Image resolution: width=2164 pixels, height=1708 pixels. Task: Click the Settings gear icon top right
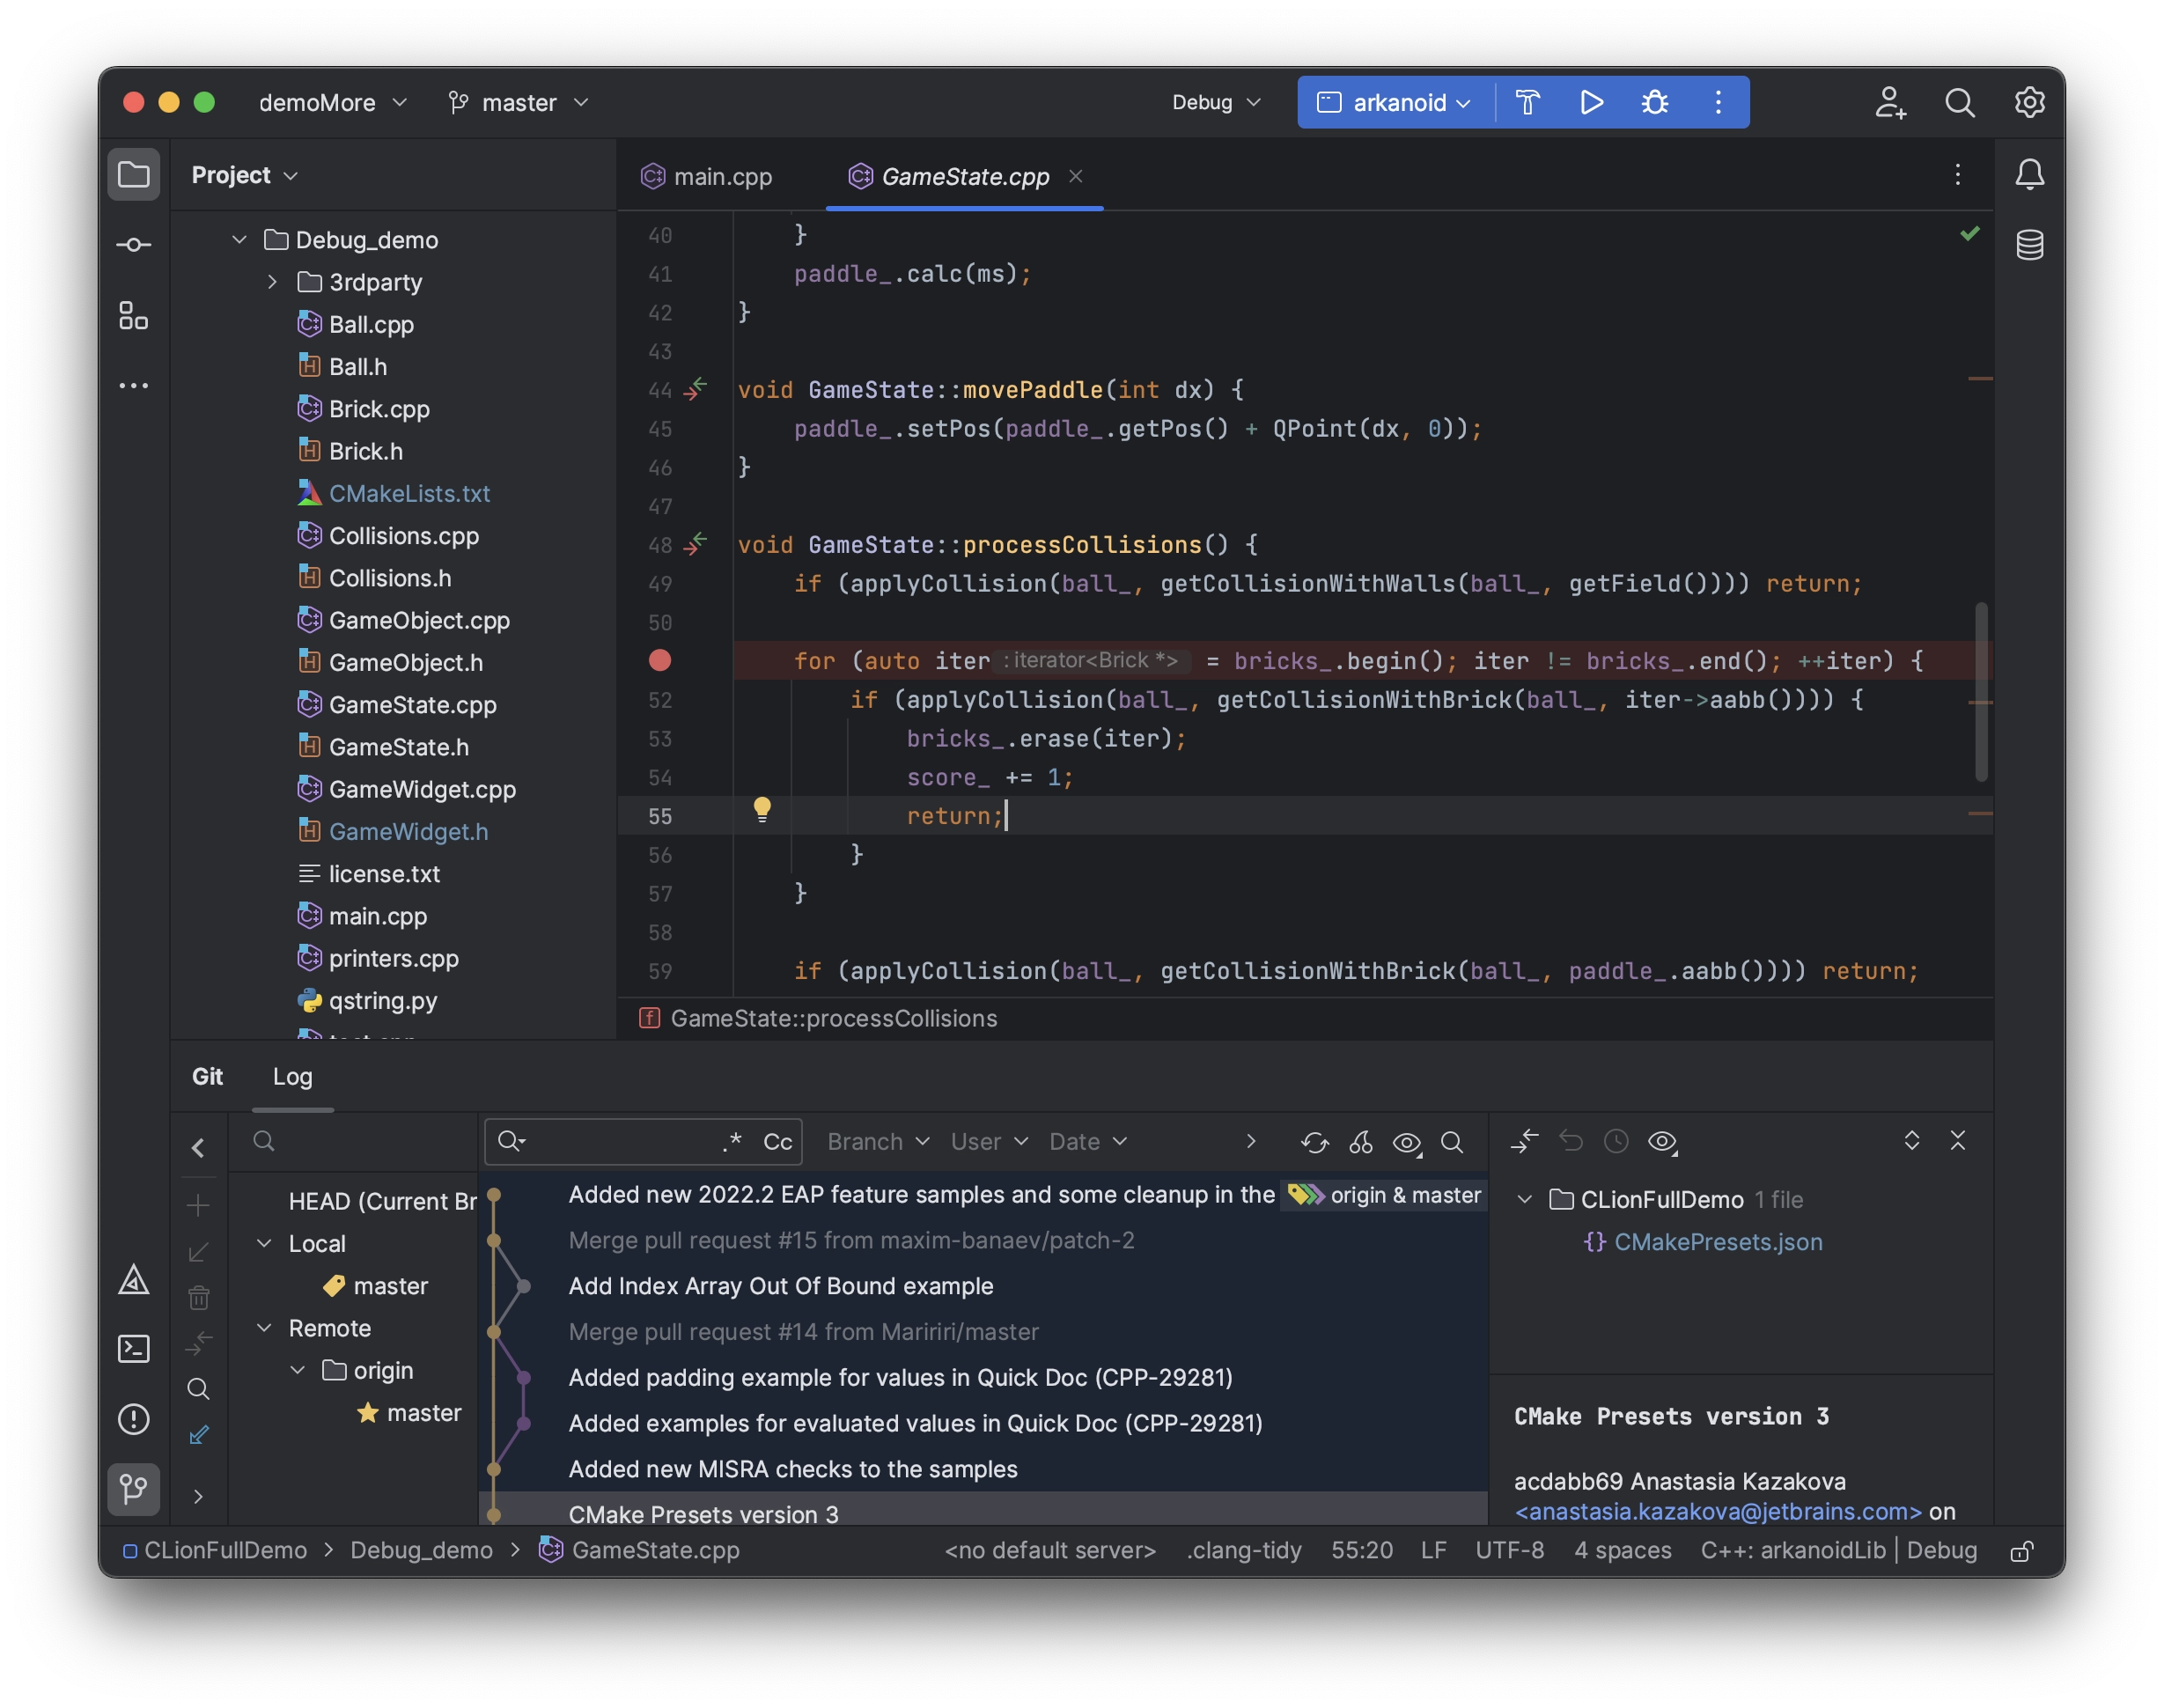pyautogui.click(x=2030, y=100)
